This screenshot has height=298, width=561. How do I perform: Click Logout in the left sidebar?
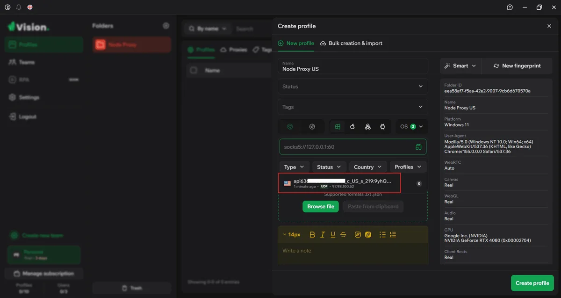pyautogui.click(x=44, y=116)
